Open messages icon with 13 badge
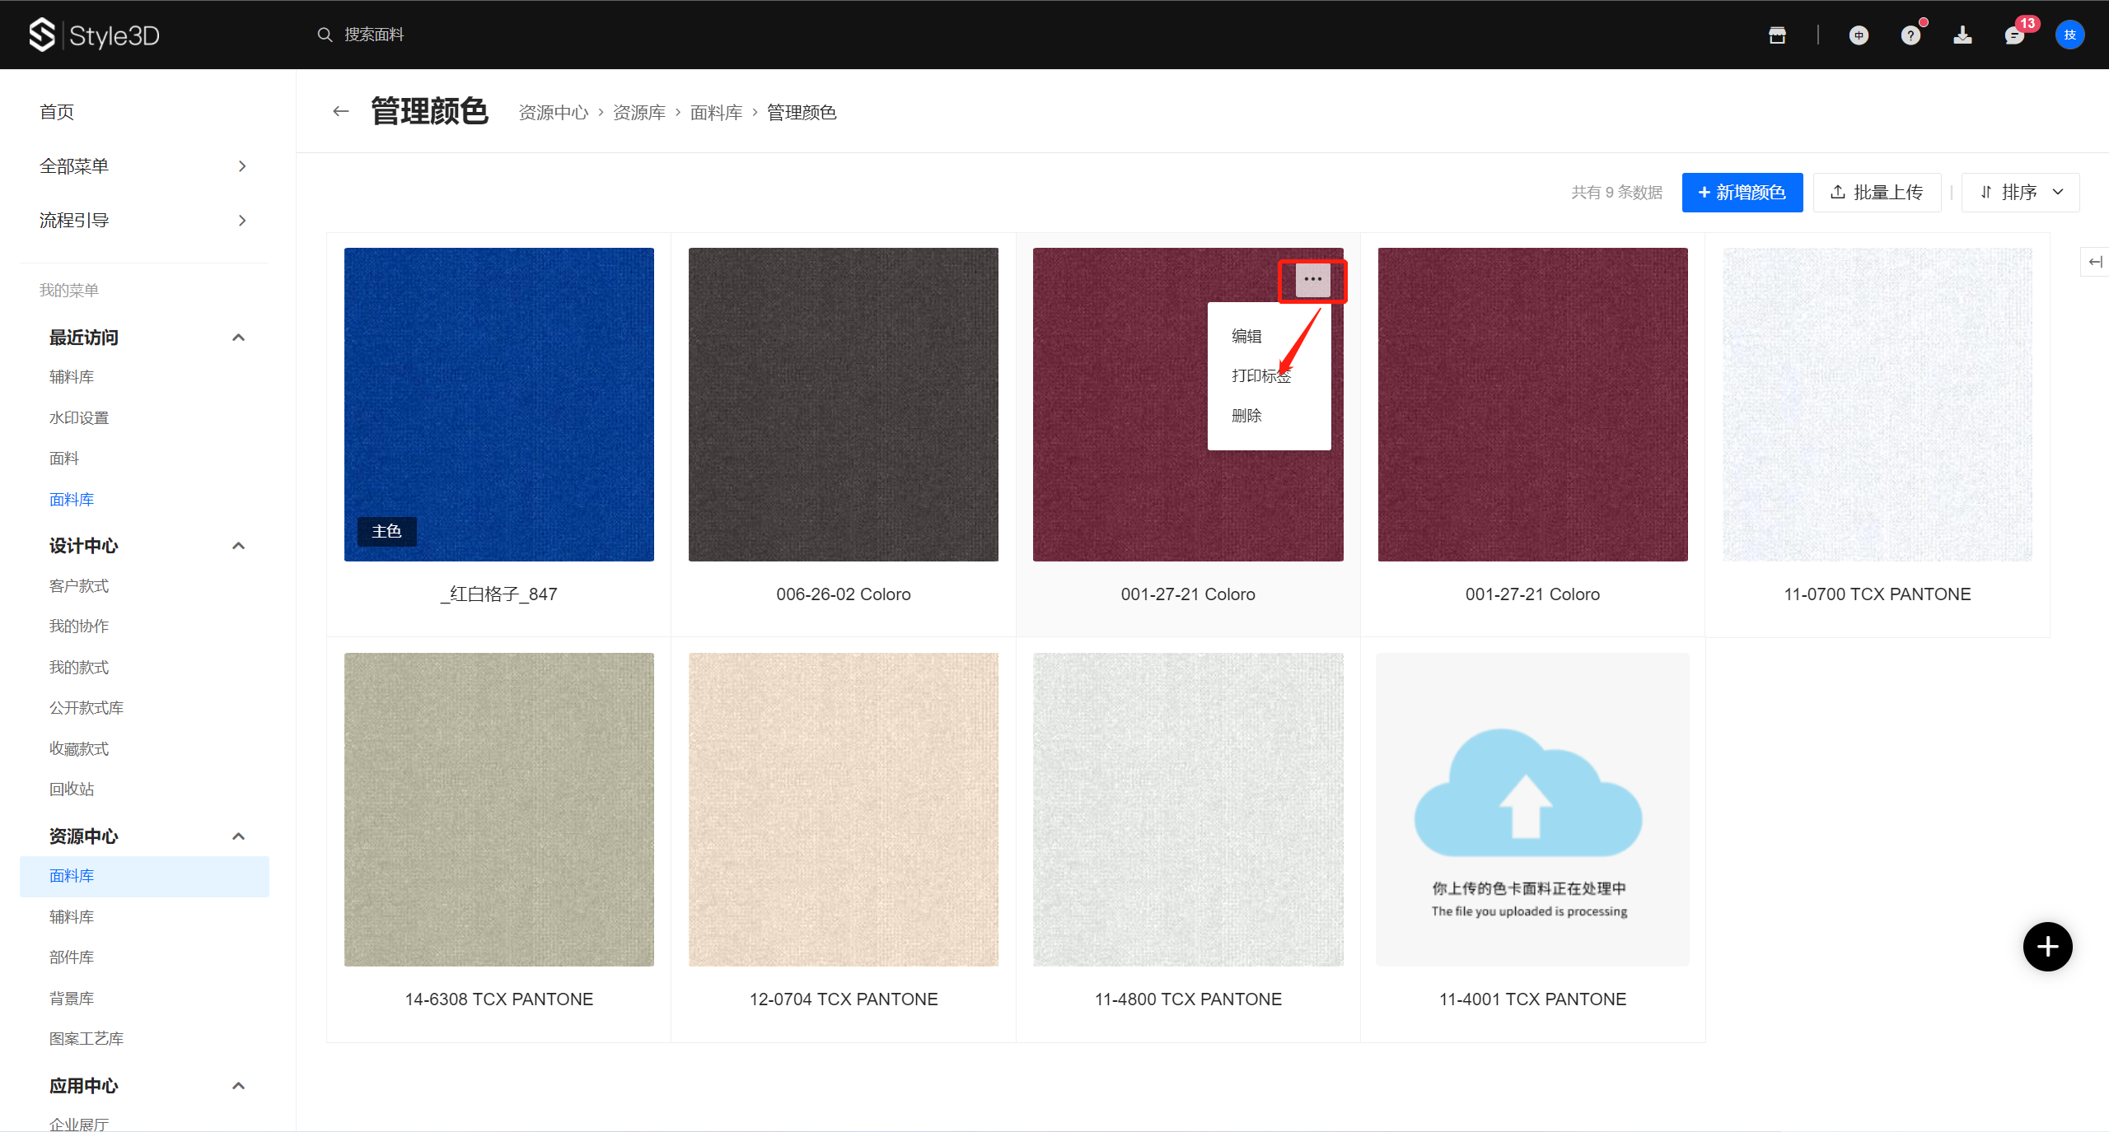 pyautogui.click(x=2014, y=35)
